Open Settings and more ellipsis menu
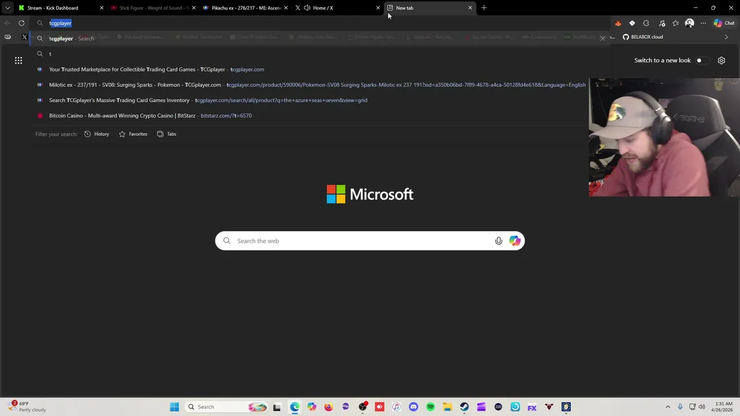 pyautogui.click(x=703, y=23)
